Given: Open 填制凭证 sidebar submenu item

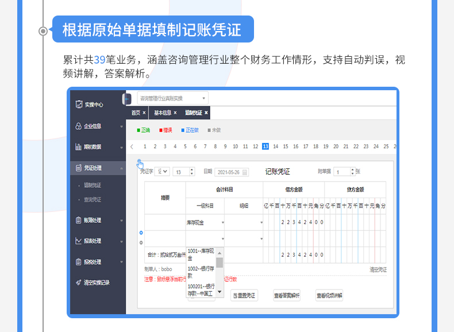Looking at the screenshot, I should click(x=93, y=186).
